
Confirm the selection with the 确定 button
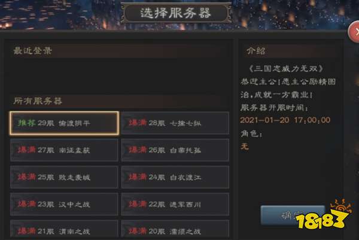point(293,215)
